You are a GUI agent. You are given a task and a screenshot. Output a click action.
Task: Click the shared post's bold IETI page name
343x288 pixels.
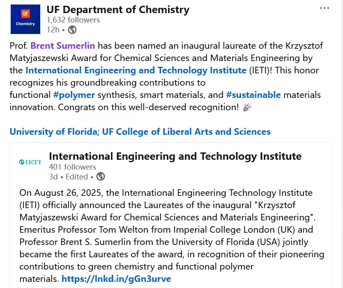click(175, 156)
